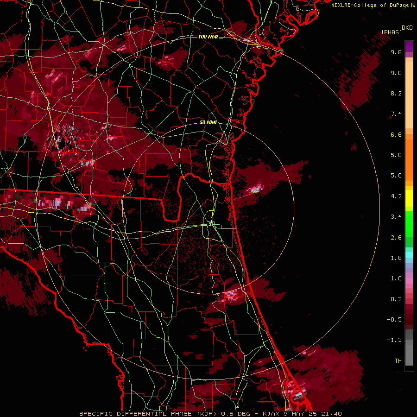
Task: Click the 1.0 scale value
Action: 396,278
